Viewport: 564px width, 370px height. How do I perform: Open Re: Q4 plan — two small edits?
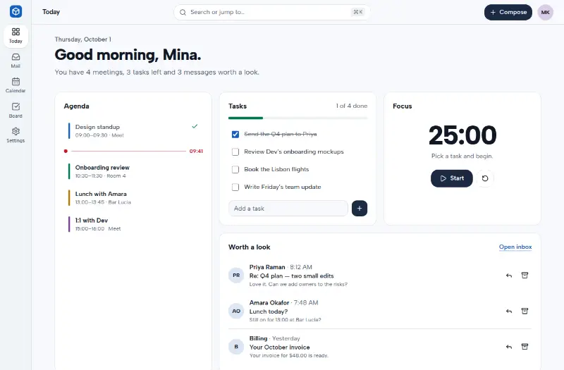coord(291,276)
